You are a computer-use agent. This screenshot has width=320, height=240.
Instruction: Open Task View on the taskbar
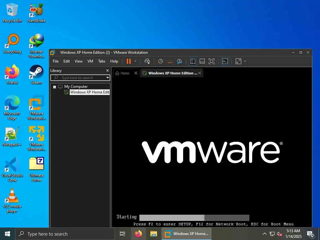click(x=122, y=234)
